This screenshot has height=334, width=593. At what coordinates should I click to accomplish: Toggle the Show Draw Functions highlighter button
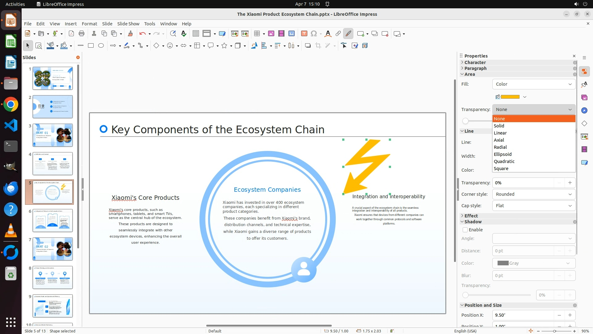coord(348,34)
